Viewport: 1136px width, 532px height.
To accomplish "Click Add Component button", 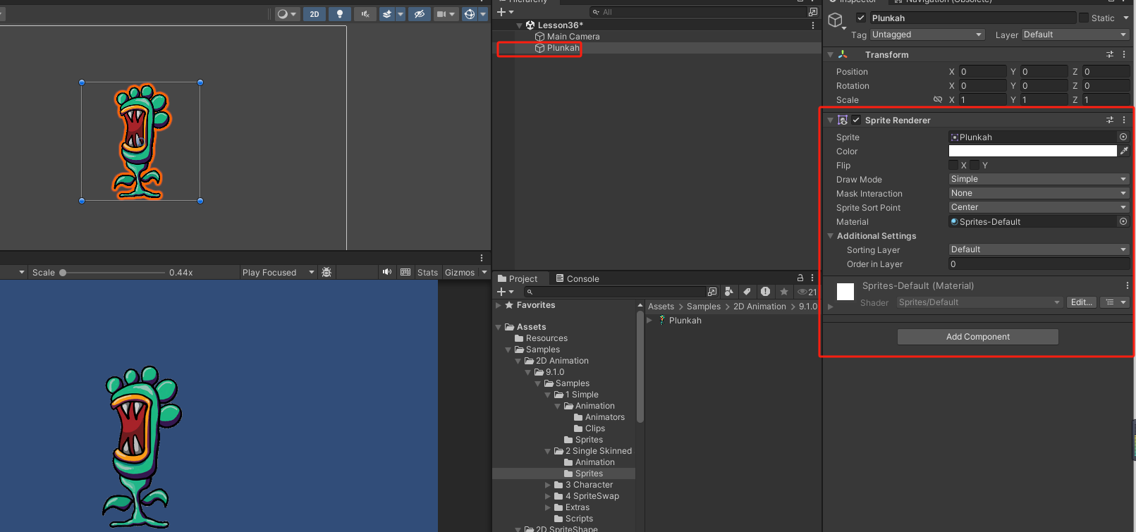I will coord(977,337).
